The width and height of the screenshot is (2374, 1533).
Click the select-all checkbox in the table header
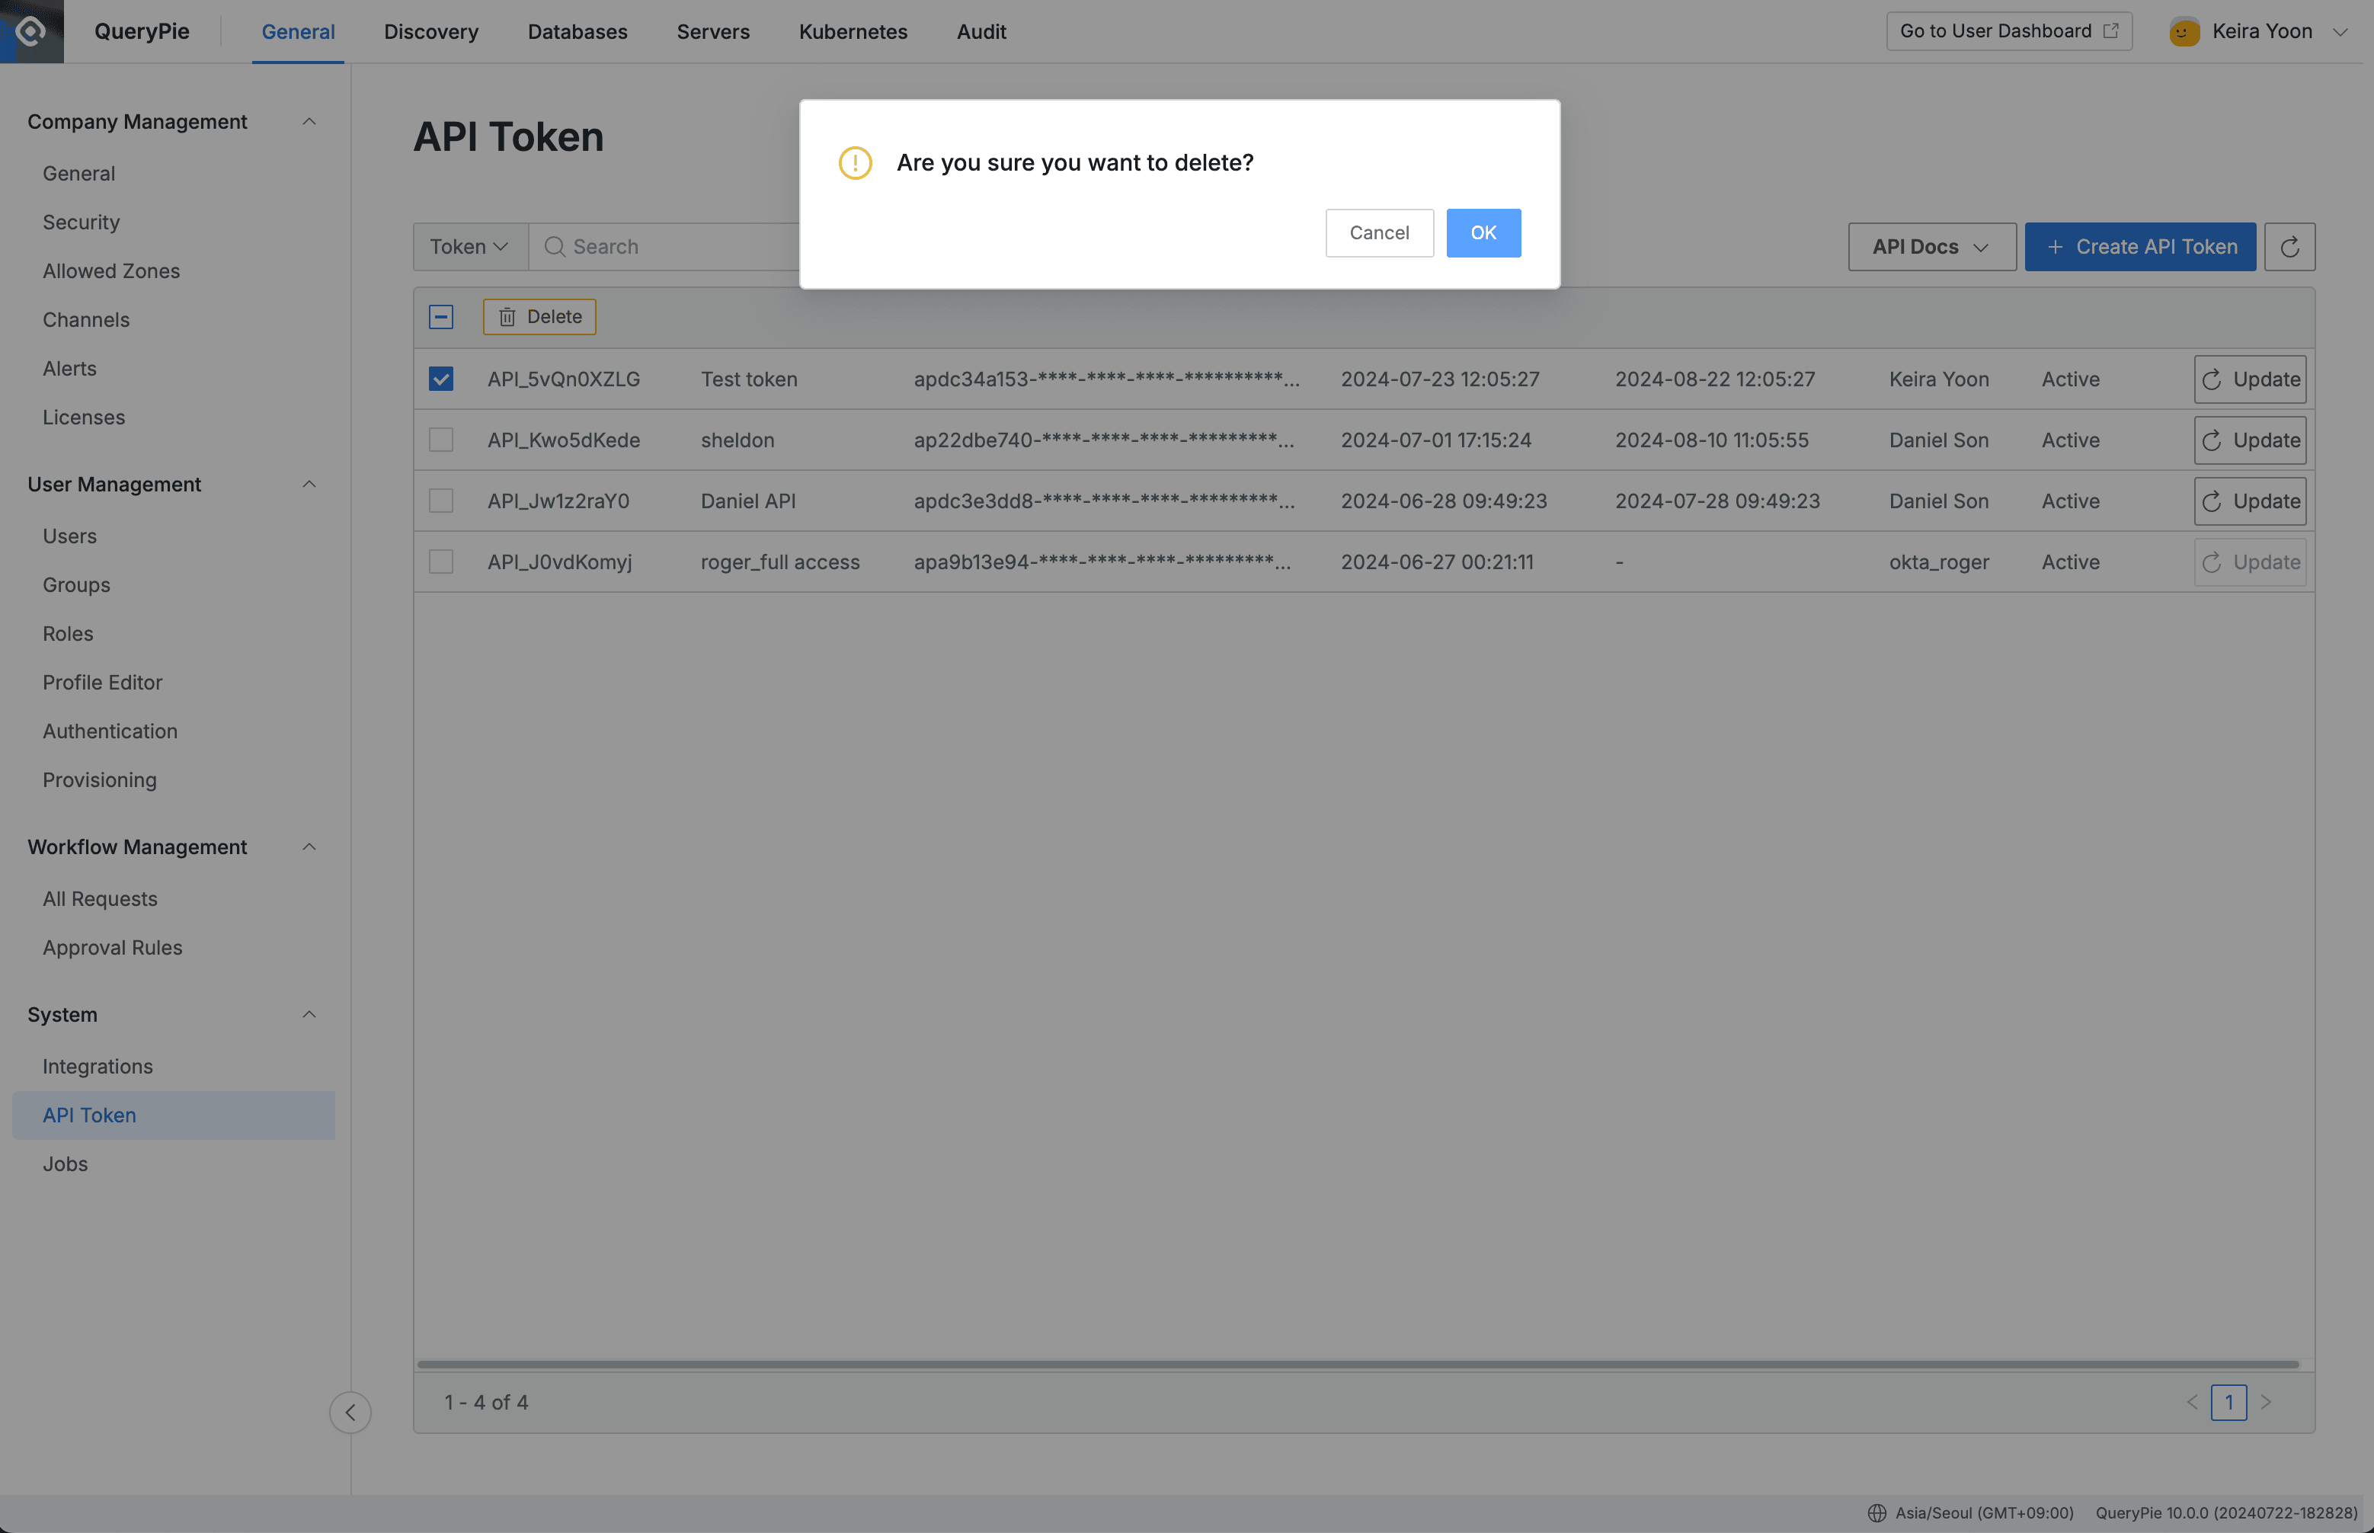pos(441,316)
